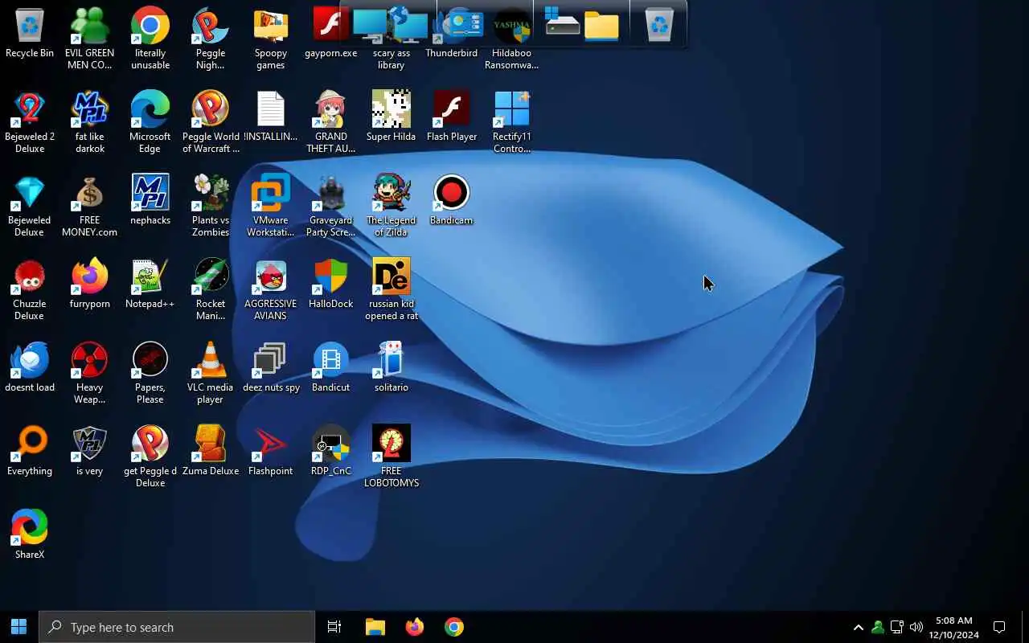This screenshot has height=643, width=1029.
Task: Open recycle bin in top dock
Action: click(658, 26)
